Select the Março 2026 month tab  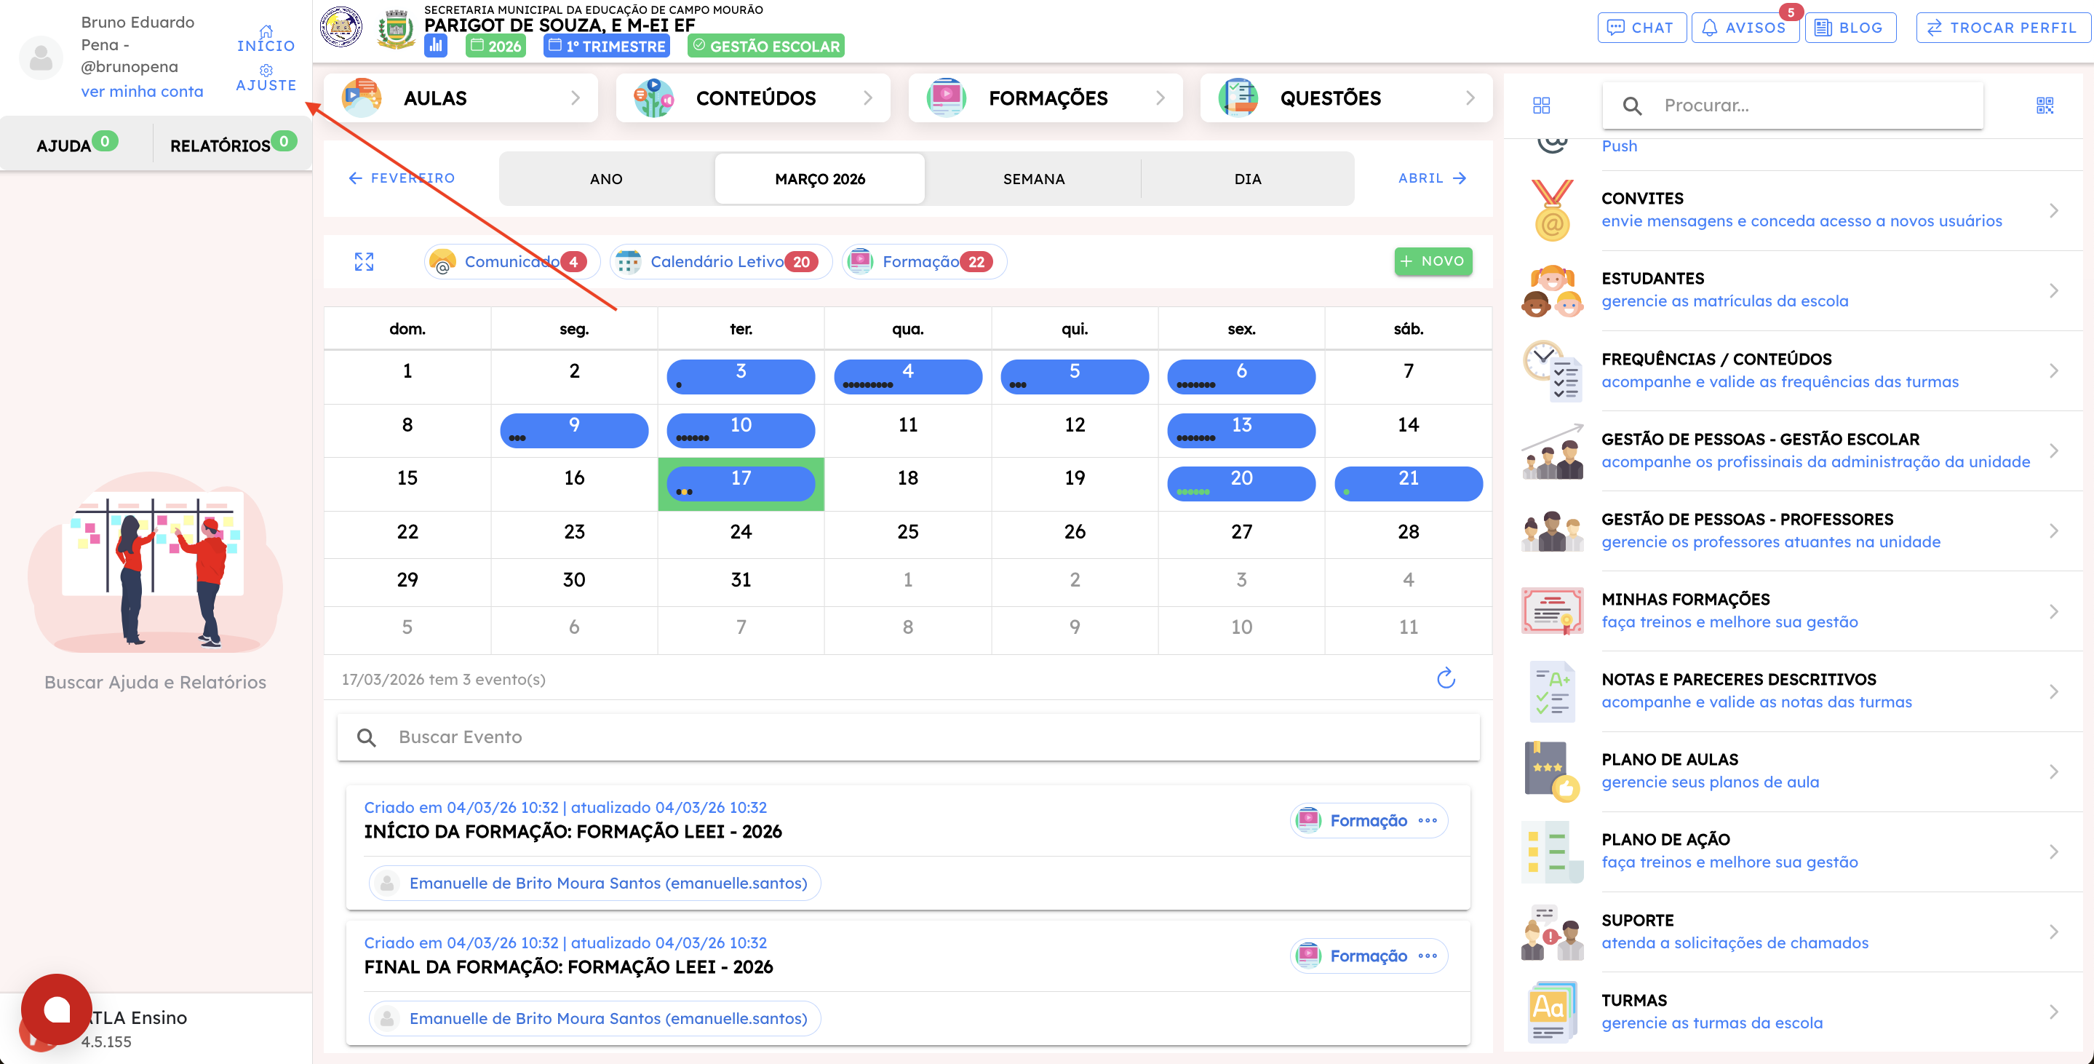click(x=819, y=179)
